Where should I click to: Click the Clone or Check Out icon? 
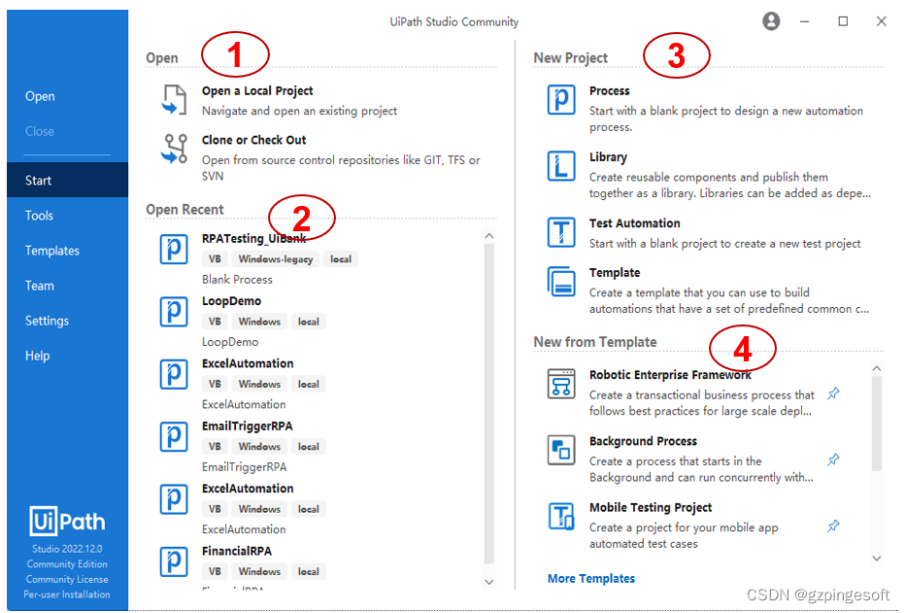pos(174,149)
